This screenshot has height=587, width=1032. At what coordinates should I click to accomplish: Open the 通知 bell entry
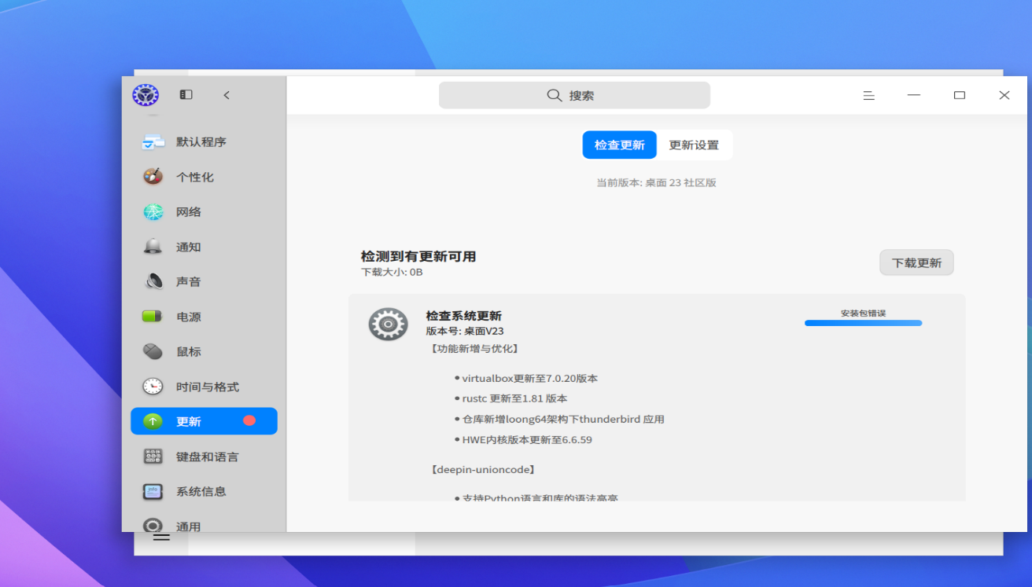[204, 247]
